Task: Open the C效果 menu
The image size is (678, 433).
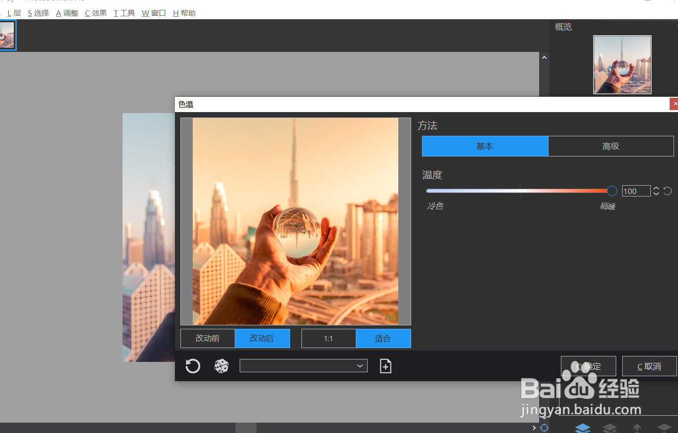Action: pyautogui.click(x=95, y=13)
